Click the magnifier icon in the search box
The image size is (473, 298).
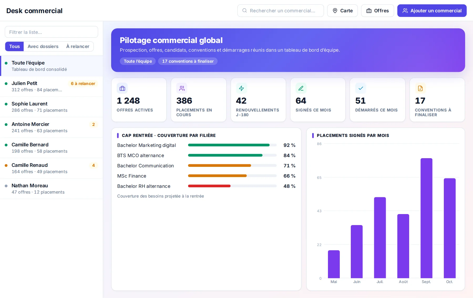[x=244, y=10]
